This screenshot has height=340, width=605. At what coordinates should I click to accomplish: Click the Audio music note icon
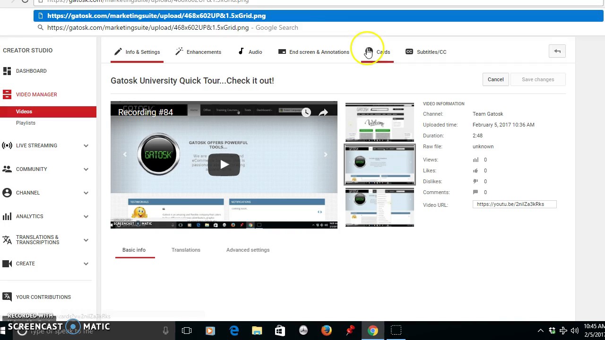coord(241,51)
